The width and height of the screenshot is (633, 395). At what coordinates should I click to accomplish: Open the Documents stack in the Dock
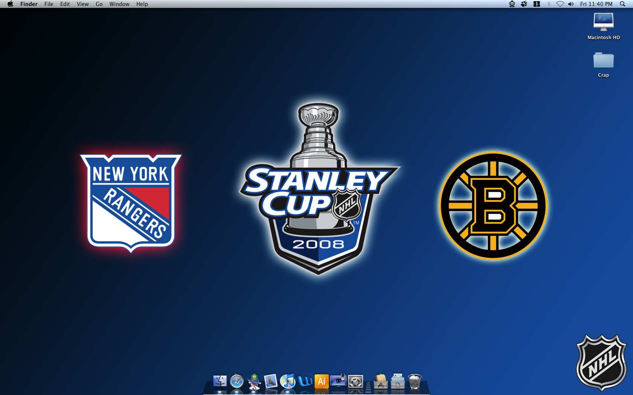click(x=398, y=381)
